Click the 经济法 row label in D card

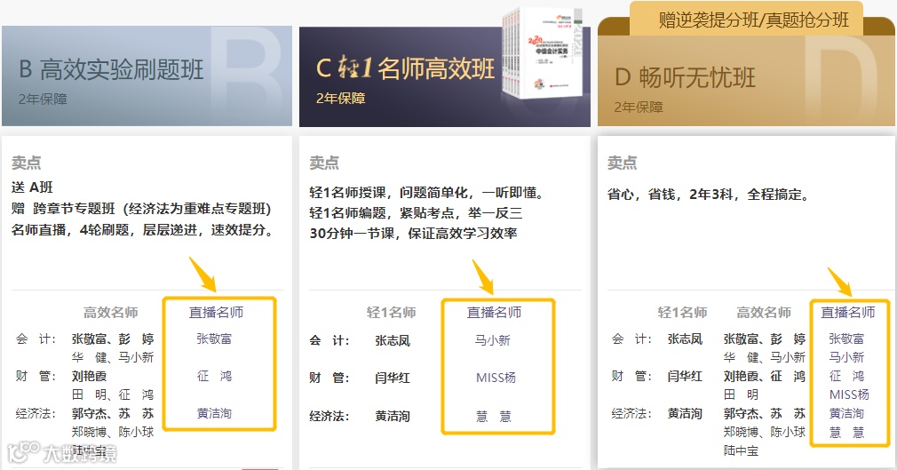click(631, 413)
